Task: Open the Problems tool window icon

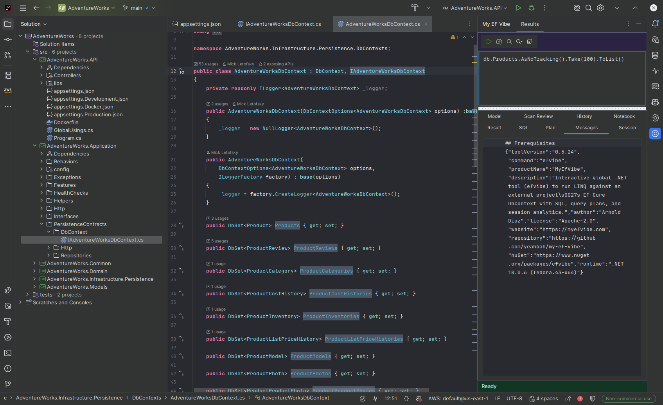Action: pyautogui.click(x=8, y=369)
